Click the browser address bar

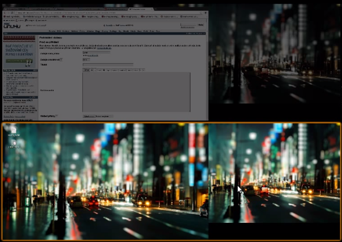pyautogui.click(x=108, y=13)
